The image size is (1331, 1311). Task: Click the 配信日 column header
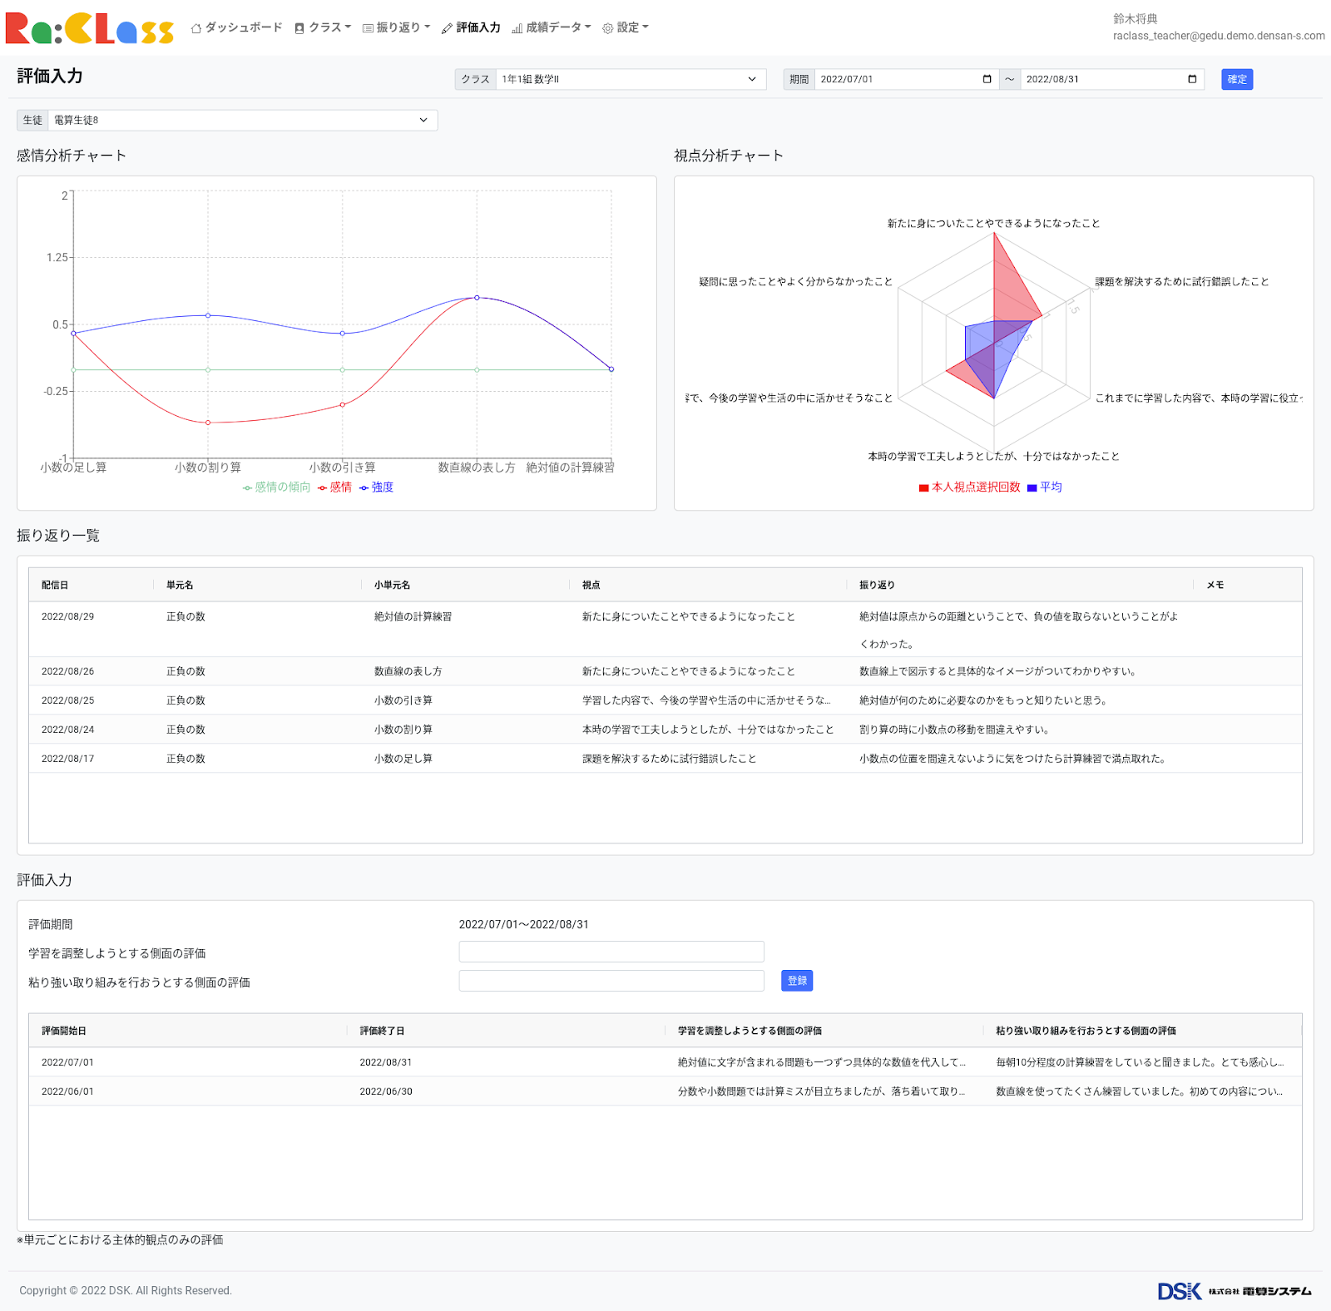coord(55,585)
